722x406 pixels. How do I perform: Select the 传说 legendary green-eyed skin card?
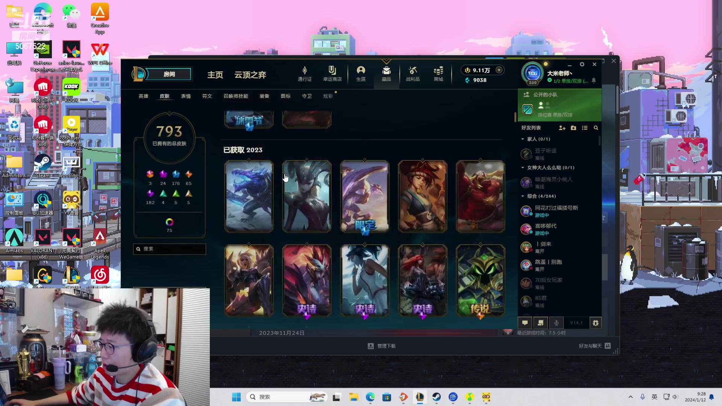[481, 280]
